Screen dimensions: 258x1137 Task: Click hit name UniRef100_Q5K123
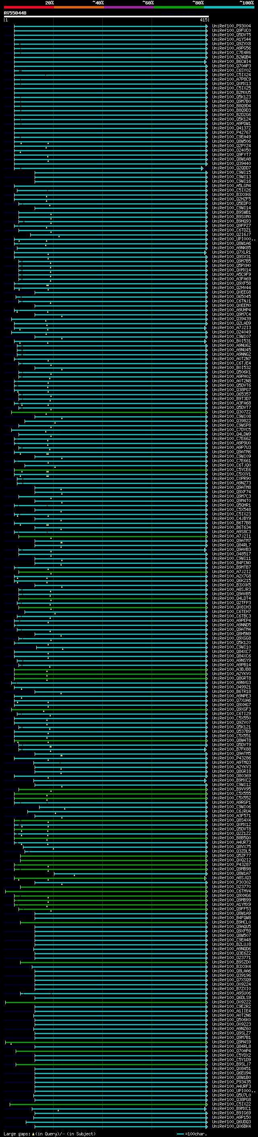tap(231, 97)
